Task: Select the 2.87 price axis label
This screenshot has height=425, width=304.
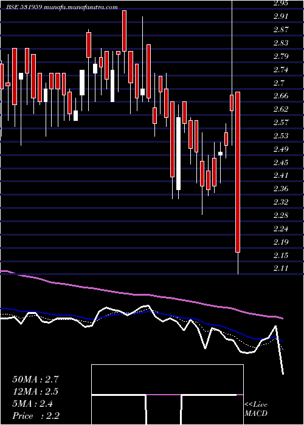Action: coord(281,30)
